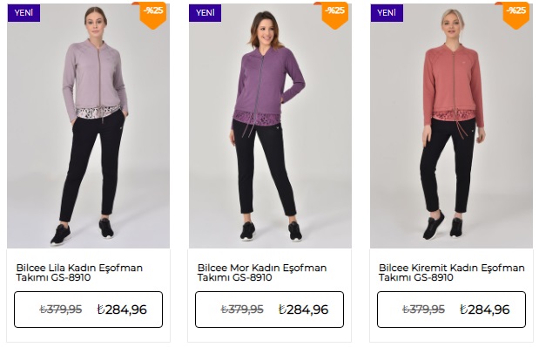Click the orange -%25 tag on Lila product
Screen dimensions: 539x347
pyautogui.click(x=152, y=15)
